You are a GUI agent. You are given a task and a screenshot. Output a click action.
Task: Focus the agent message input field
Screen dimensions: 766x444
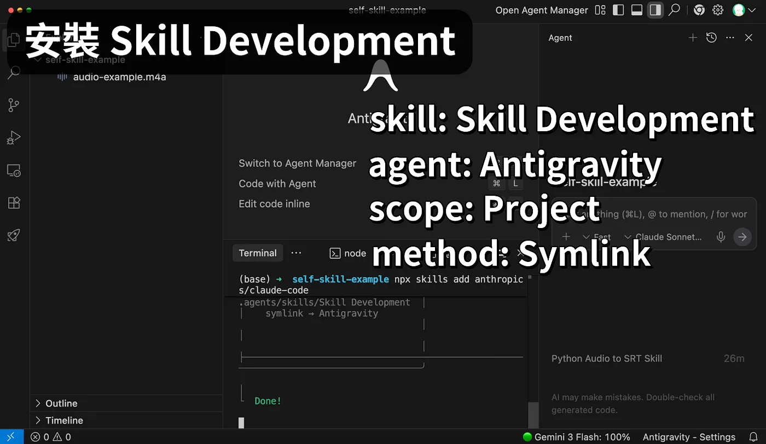point(653,214)
